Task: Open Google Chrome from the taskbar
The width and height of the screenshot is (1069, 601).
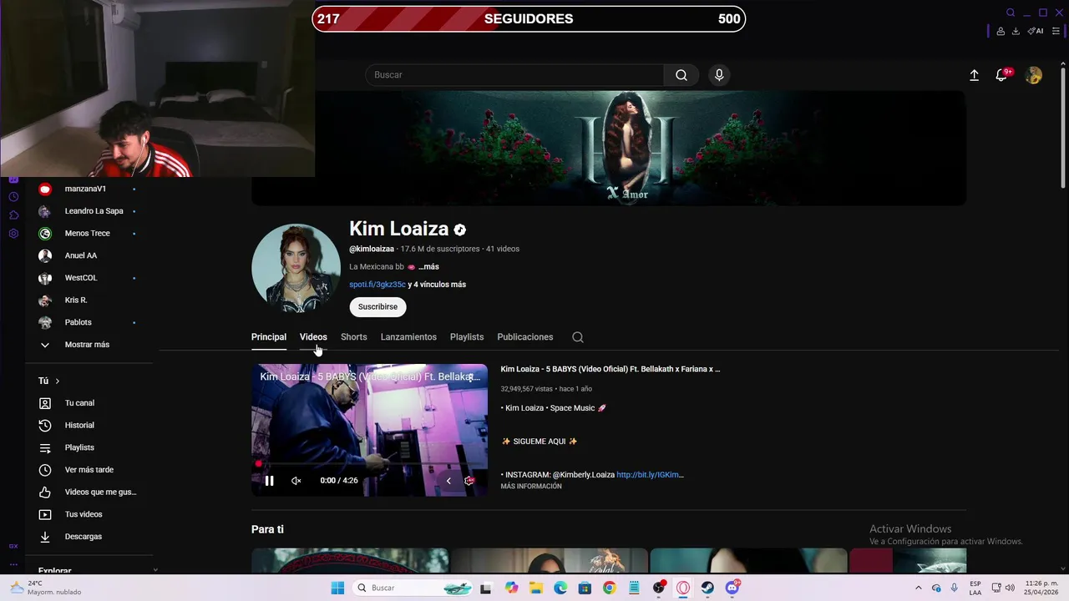Action: click(x=609, y=588)
